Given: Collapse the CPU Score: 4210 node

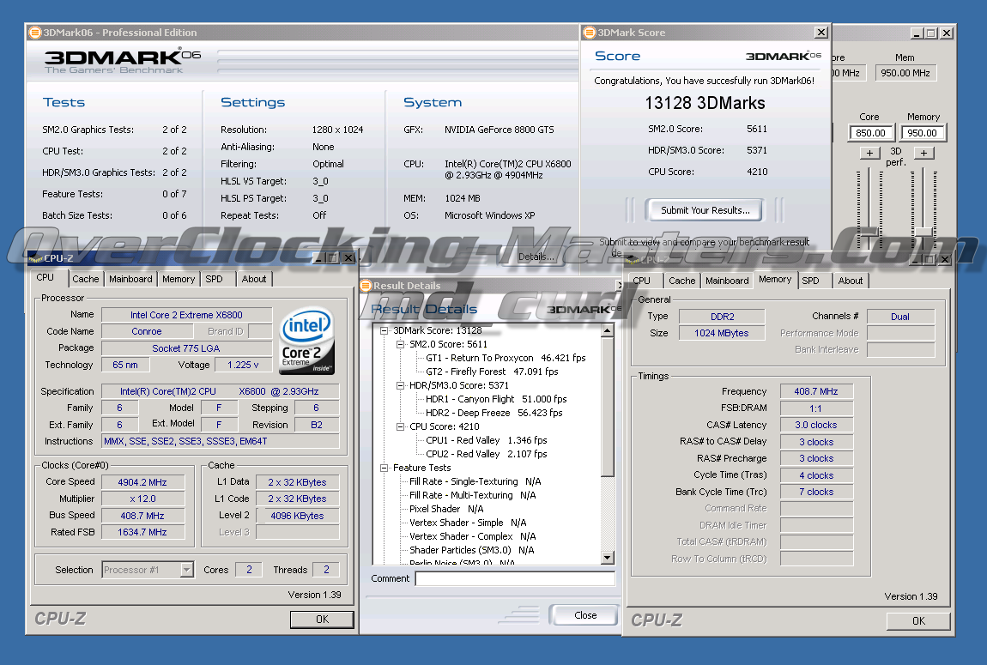Looking at the screenshot, I should (400, 426).
